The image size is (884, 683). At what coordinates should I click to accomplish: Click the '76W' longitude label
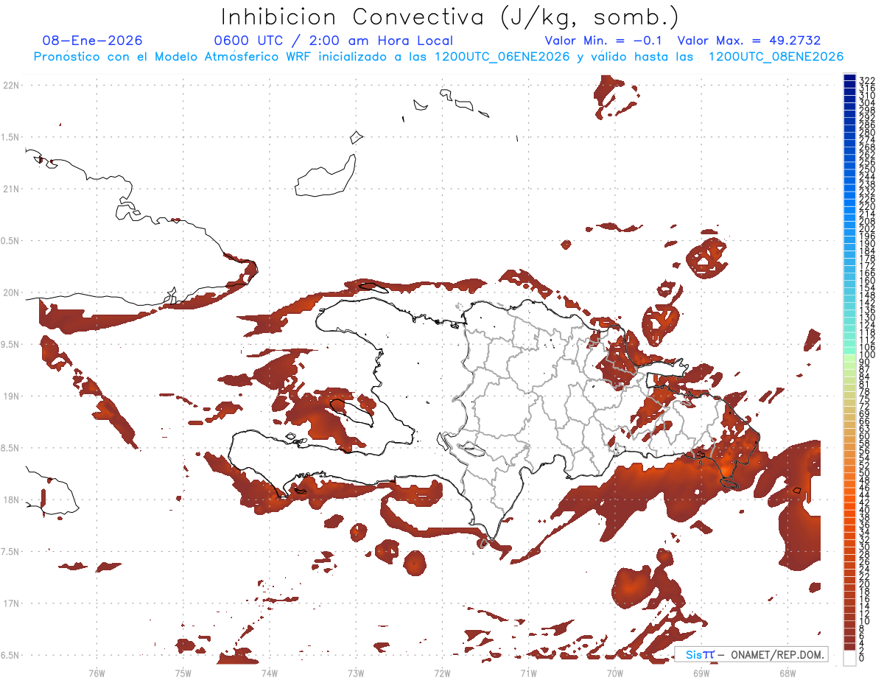tap(97, 672)
